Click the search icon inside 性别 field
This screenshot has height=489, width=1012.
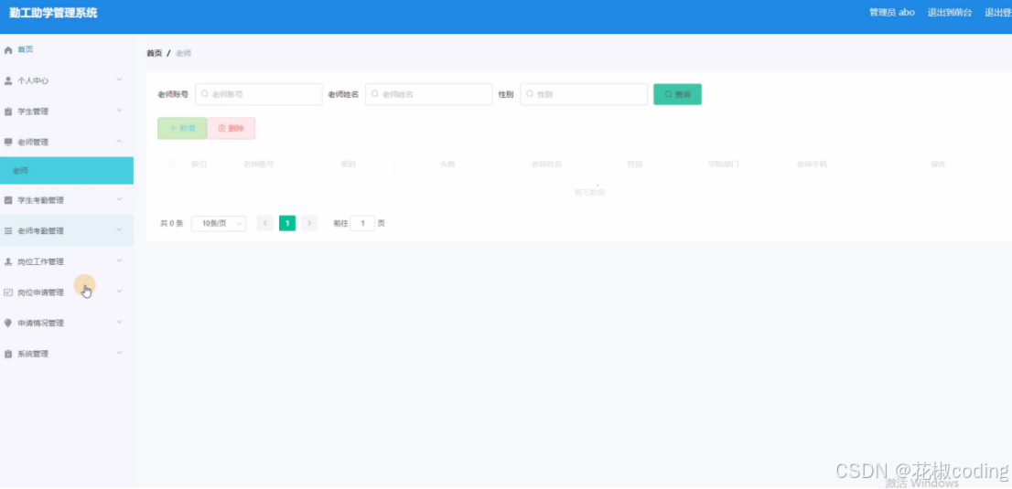[x=529, y=94]
